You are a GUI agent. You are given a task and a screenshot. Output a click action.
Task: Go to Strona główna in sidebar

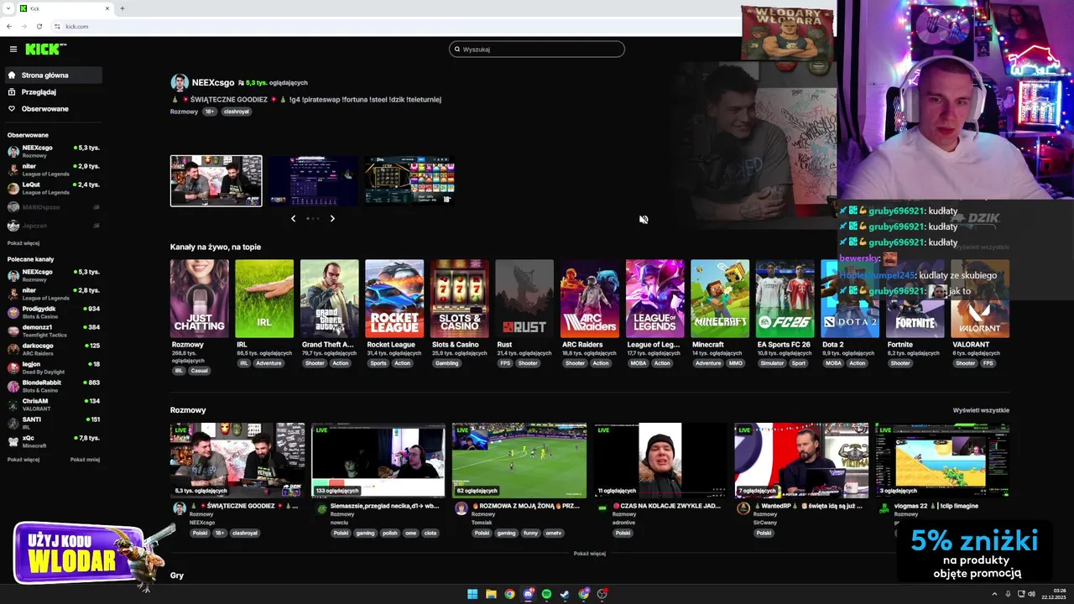click(54, 75)
